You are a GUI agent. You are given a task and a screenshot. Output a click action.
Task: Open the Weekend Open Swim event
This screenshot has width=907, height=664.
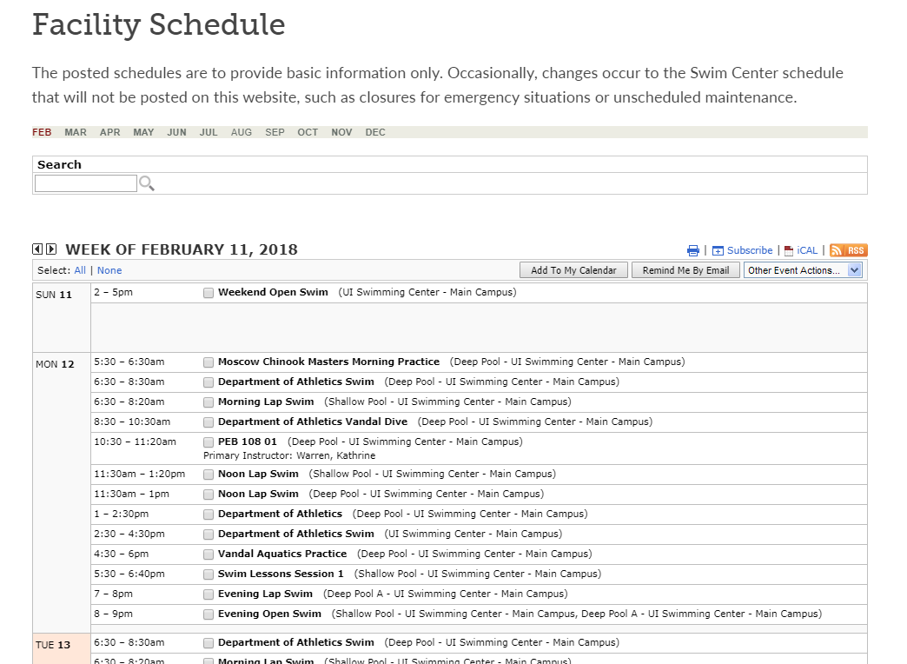pyautogui.click(x=273, y=292)
